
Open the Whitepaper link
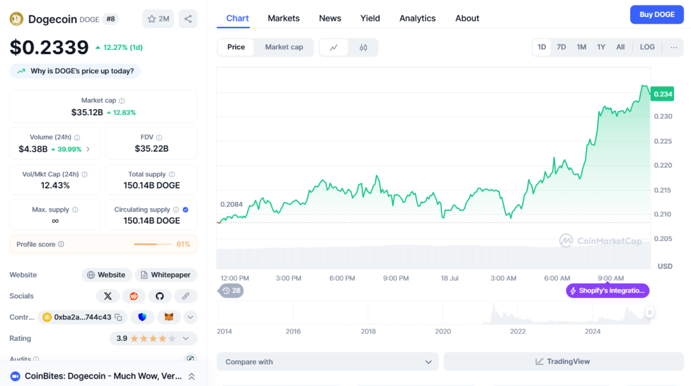166,275
